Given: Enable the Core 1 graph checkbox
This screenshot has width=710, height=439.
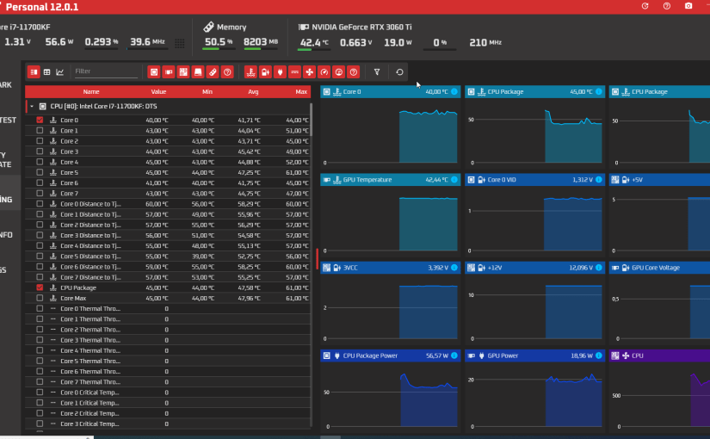Looking at the screenshot, I should coord(40,131).
